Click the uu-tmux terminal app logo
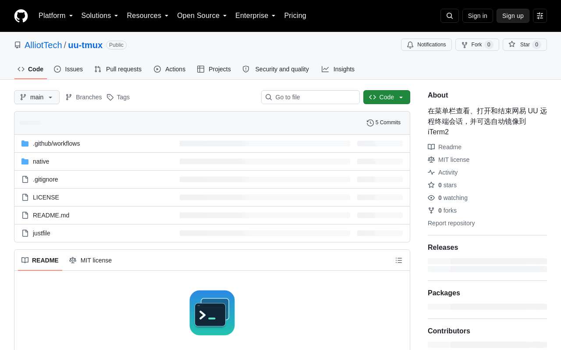This screenshot has width=561, height=350. [x=212, y=313]
